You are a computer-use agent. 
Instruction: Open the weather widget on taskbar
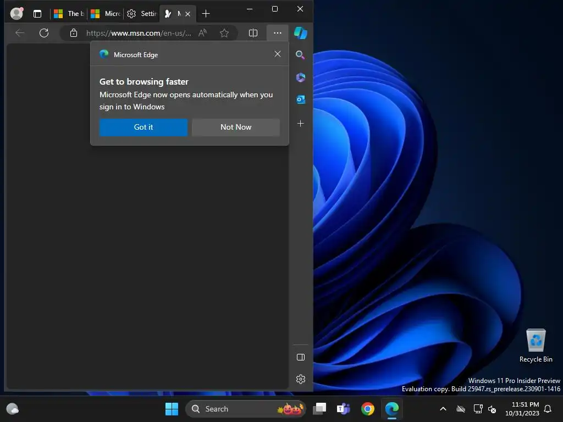pyautogui.click(x=13, y=409)
